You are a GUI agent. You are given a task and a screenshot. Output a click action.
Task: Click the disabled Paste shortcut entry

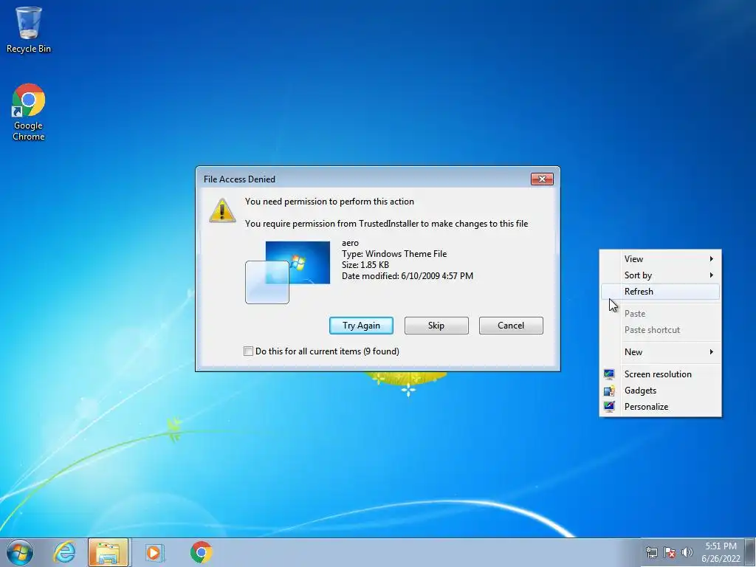pos(660,330)
